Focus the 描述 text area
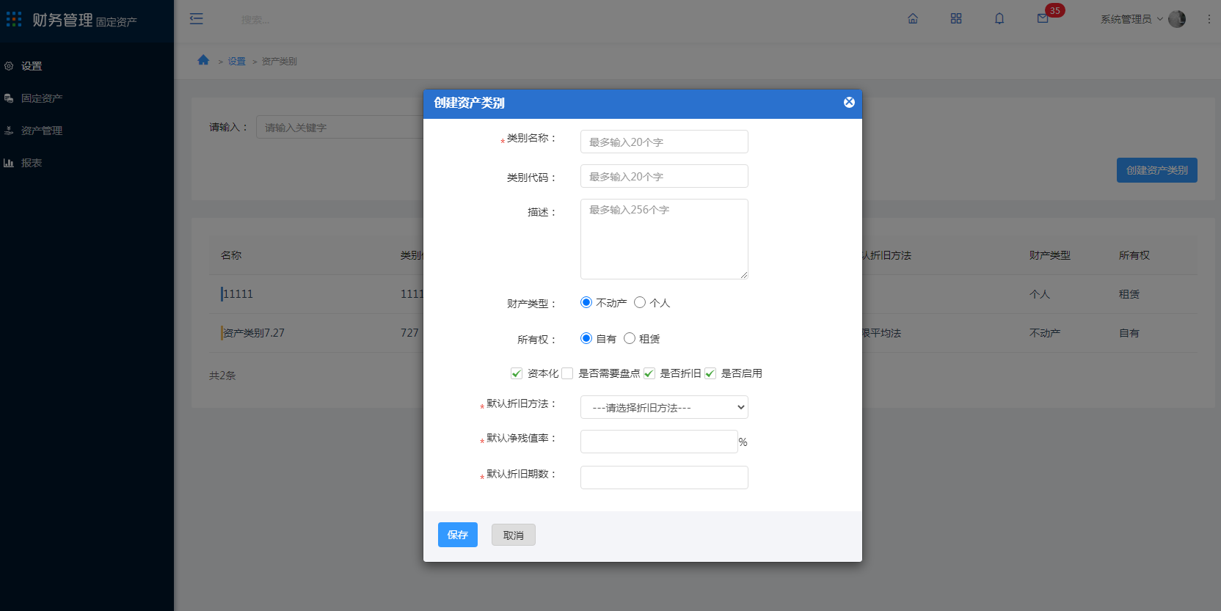This screenshot has height=611, width=1221. click(x=664, y=239)
